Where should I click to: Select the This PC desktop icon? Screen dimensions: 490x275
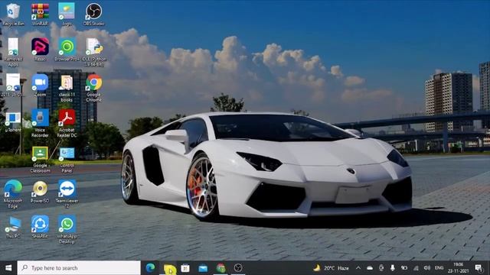tap(13, 228)
